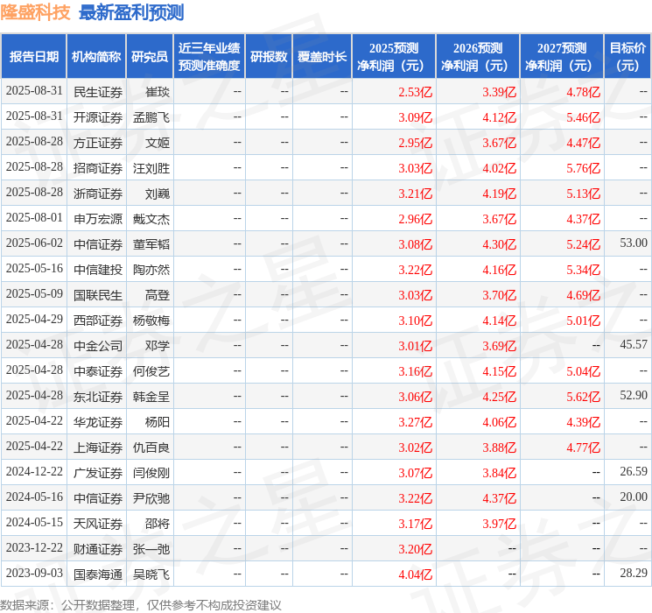652x613 pixels.
Task: Select the 2027预测净利润 header
Action: click(x=562, y=57)
